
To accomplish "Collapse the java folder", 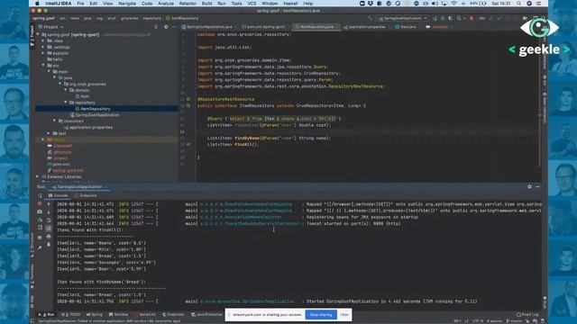I will point(54,78).
